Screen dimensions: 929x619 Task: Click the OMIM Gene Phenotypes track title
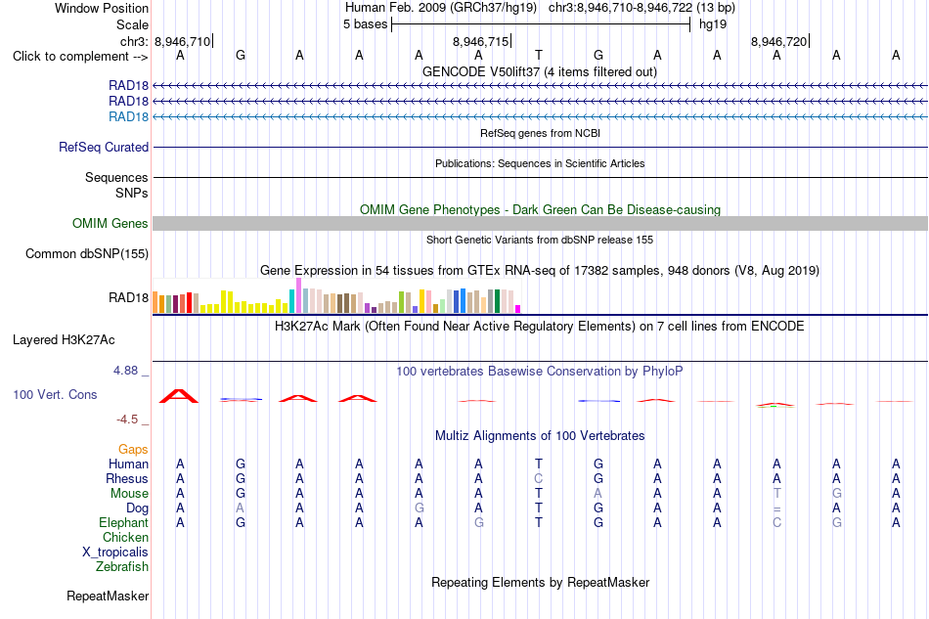click(x=541, y=209)
